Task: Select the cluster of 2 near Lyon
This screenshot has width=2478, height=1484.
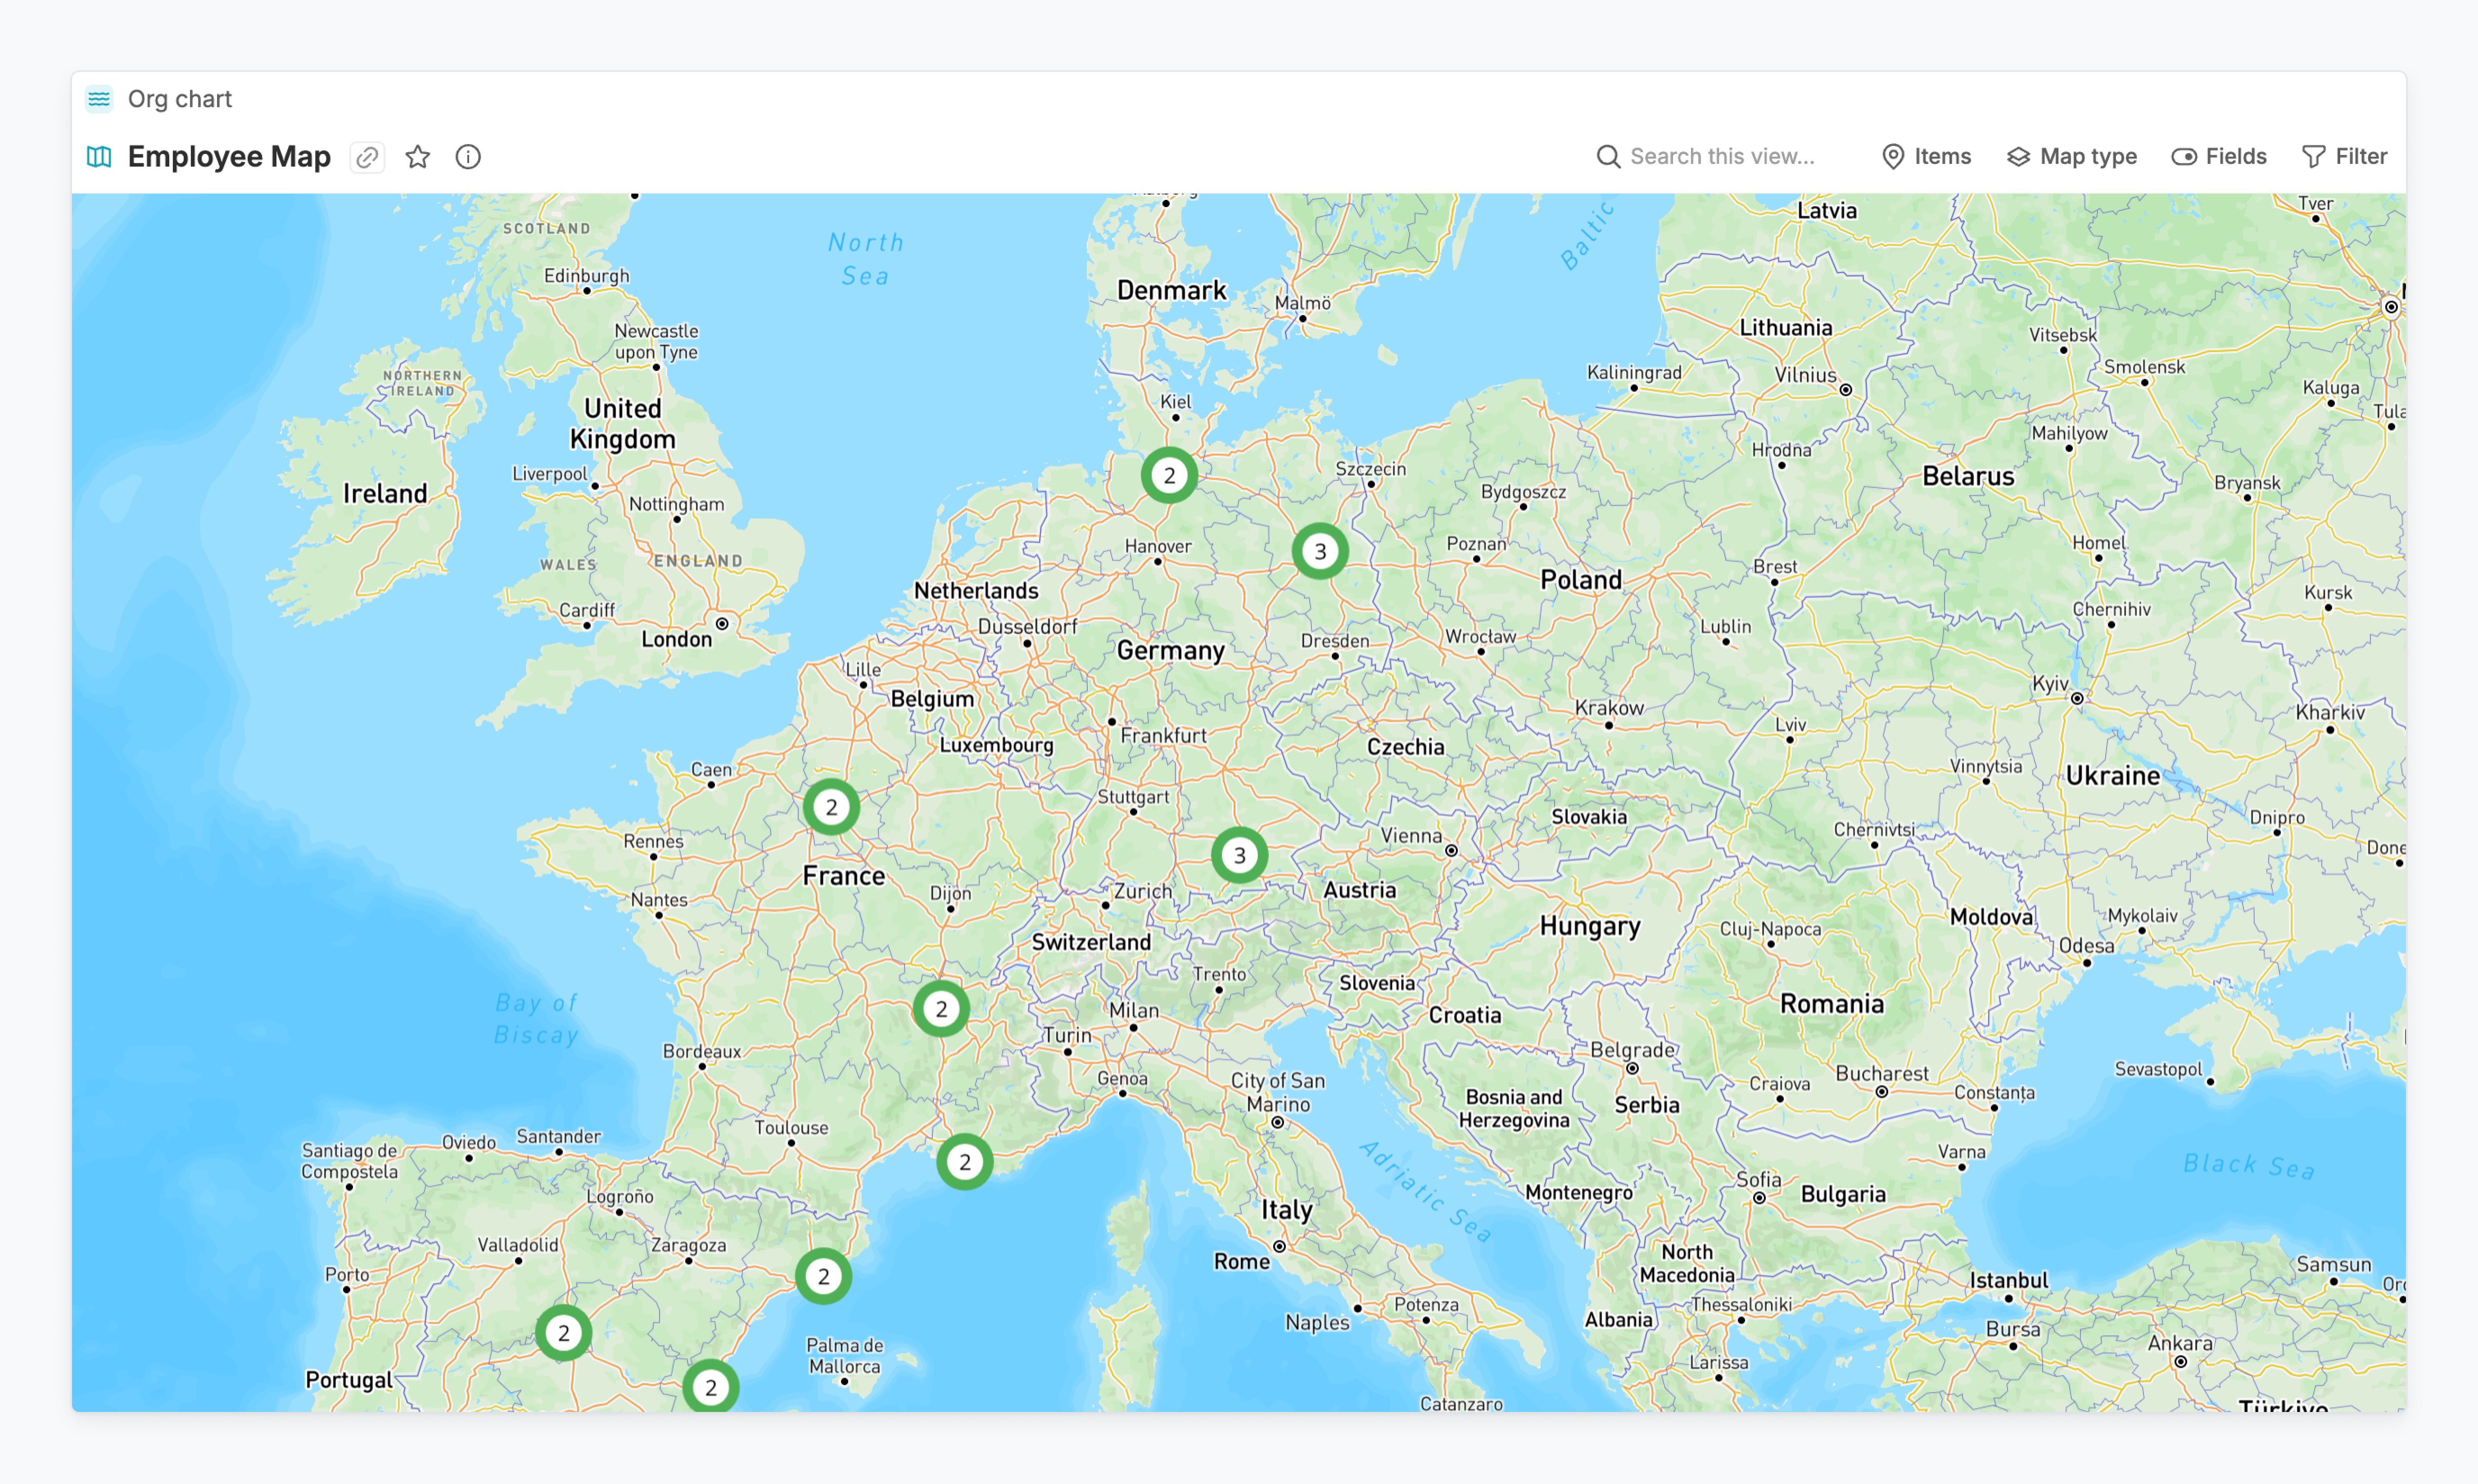Action: click(941, 1009)
